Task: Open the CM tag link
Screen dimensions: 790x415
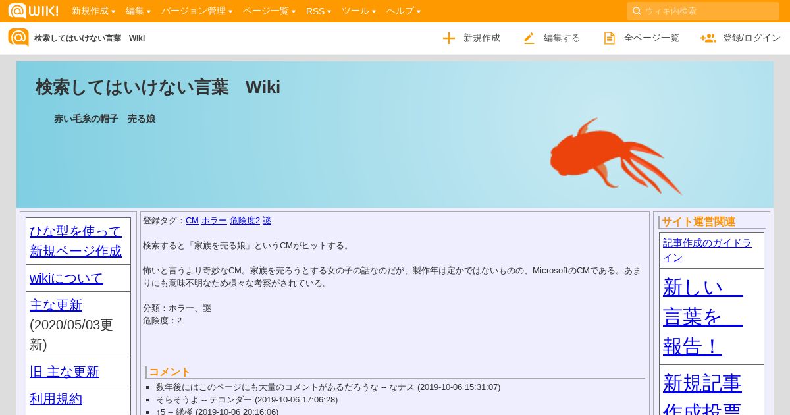Action: point(192,221)
